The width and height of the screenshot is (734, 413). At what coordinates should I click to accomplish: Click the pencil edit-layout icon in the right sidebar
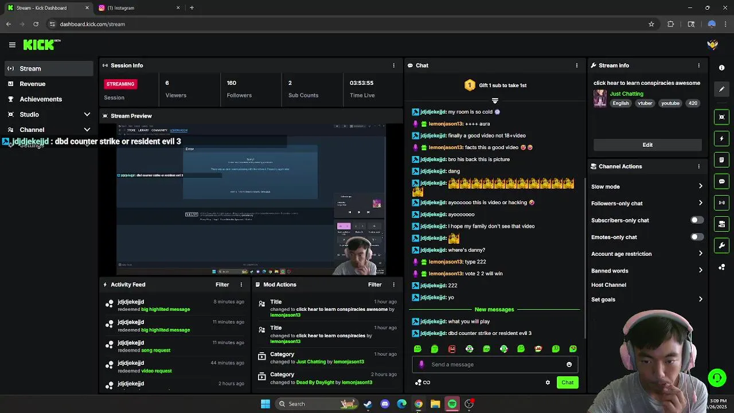(721, 89)
